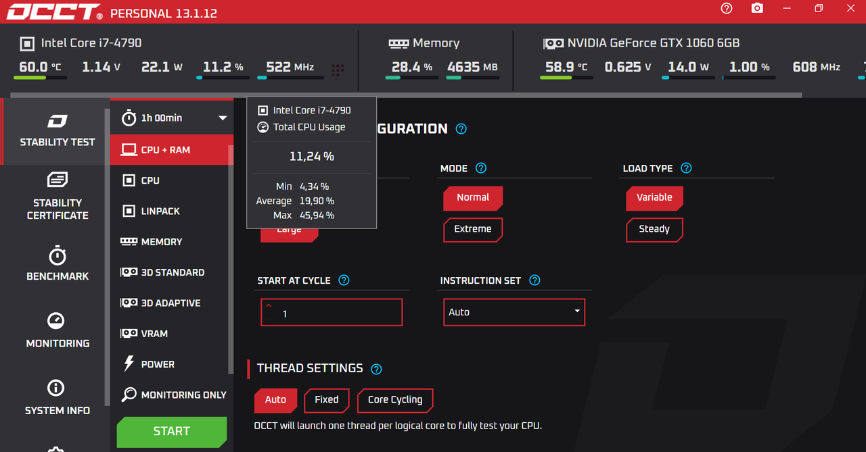Image resolution: width=866 pixels, height=452 pixels.
Task: Take a screenshot with the camera icon
Action: tap(757, 8)
